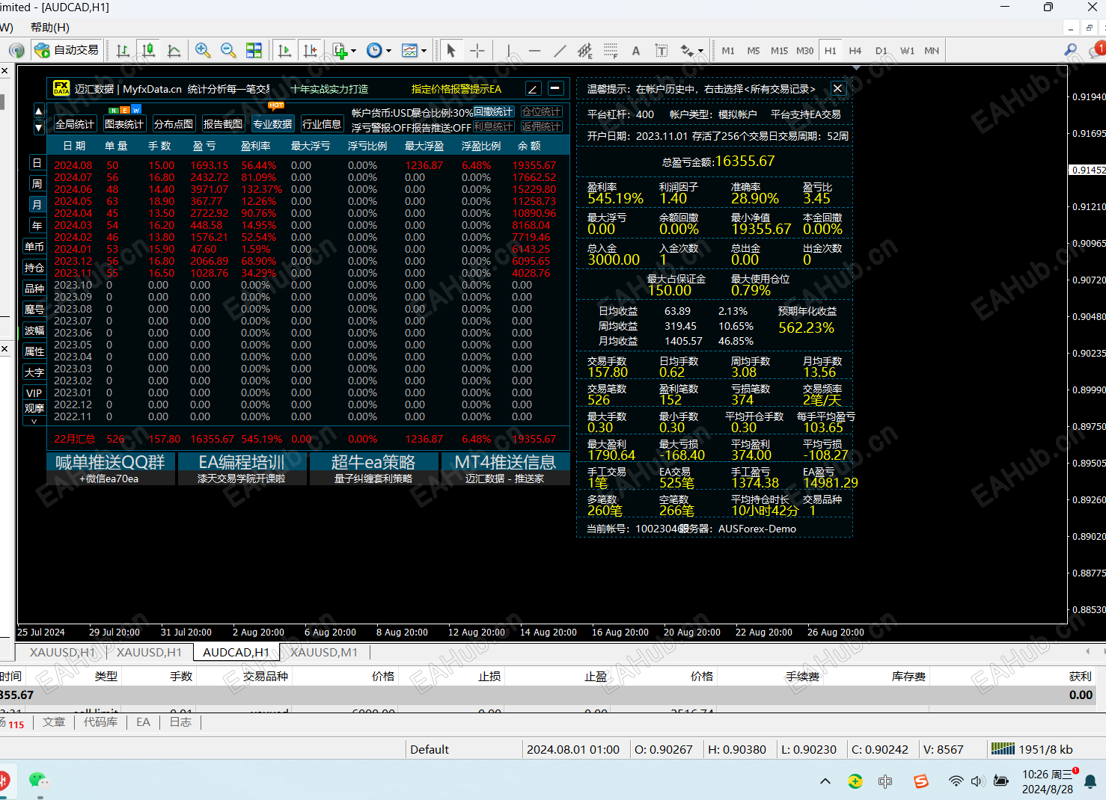Click the FX DATA logo icon
The image size is (1106, 800).
point(61,88)
